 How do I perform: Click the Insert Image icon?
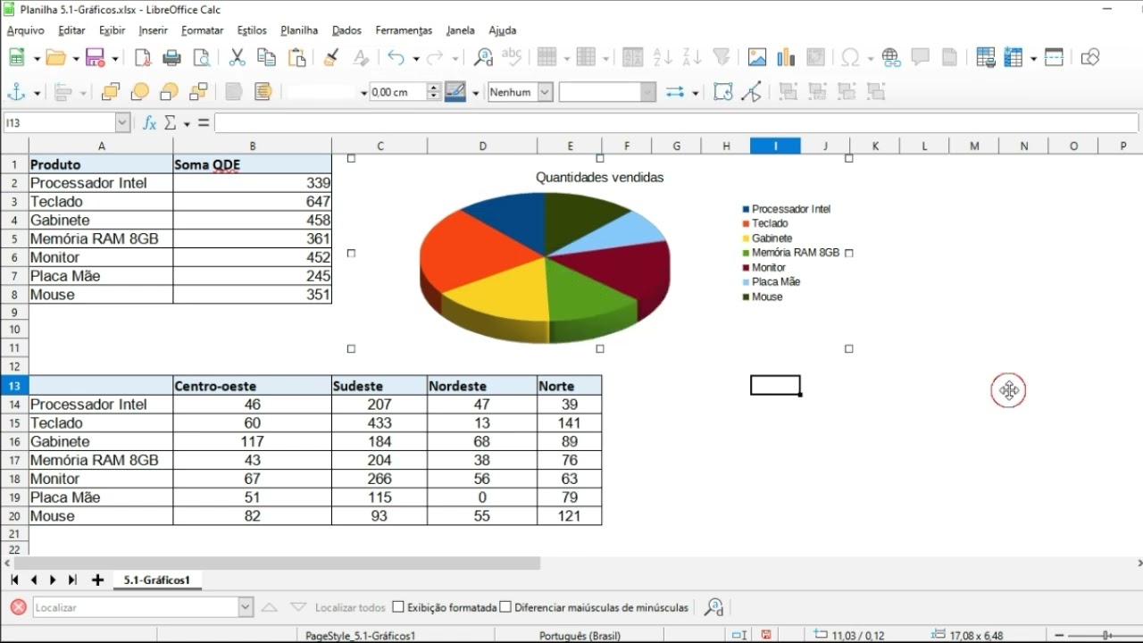(757, 57)
